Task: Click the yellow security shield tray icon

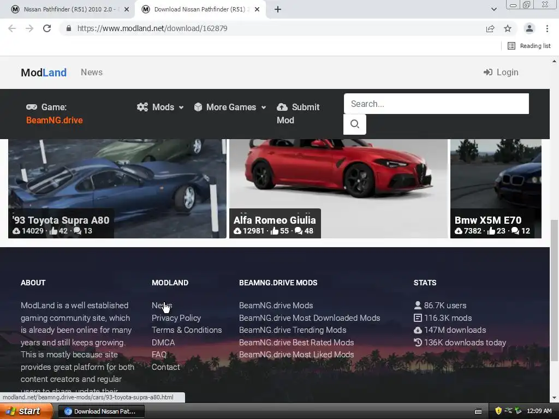Action: point(498,411)
